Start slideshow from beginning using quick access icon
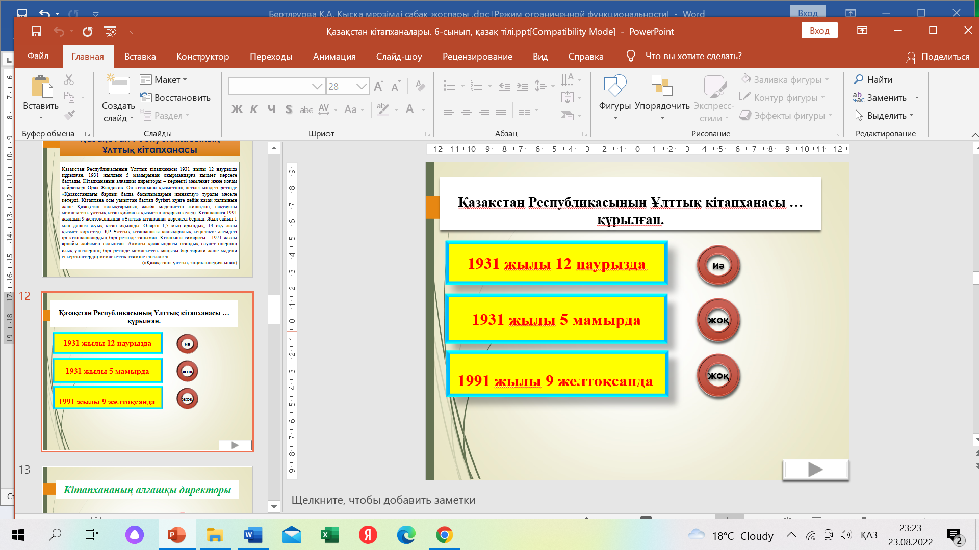Screen dimensions: 979x550 [x=110, y=32]
